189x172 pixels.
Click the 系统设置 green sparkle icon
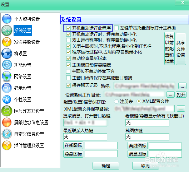tap(7, 31)
